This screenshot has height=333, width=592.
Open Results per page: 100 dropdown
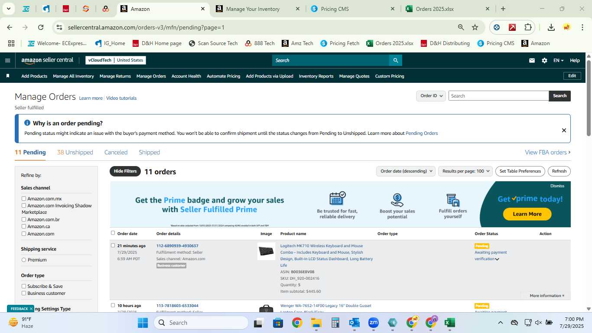[x=465, y=171]
